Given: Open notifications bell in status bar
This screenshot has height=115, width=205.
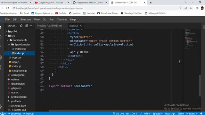Looking at the screenshot, I should 201,114.
